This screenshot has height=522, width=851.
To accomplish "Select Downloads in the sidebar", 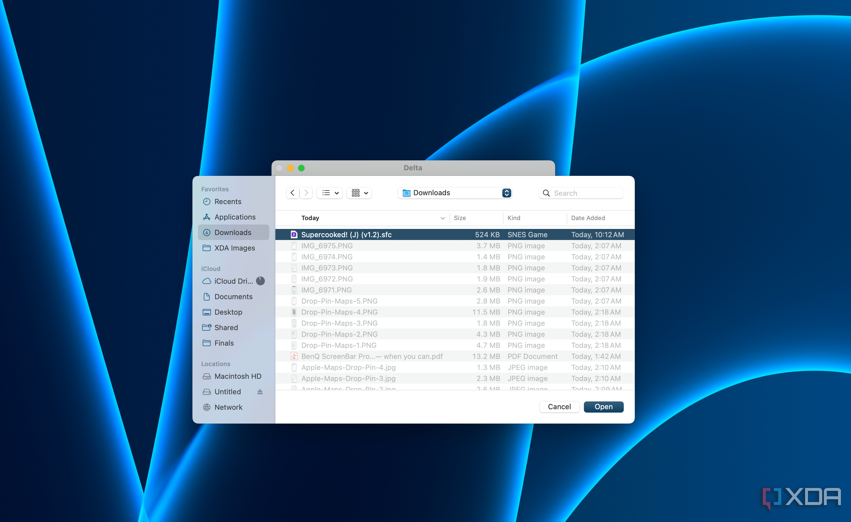I will [x=234, y=233].
